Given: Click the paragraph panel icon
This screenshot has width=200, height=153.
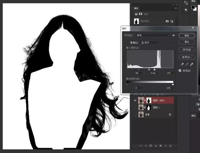Looking at the screenshot, I should pyautogui.click(x=186, y=10).
